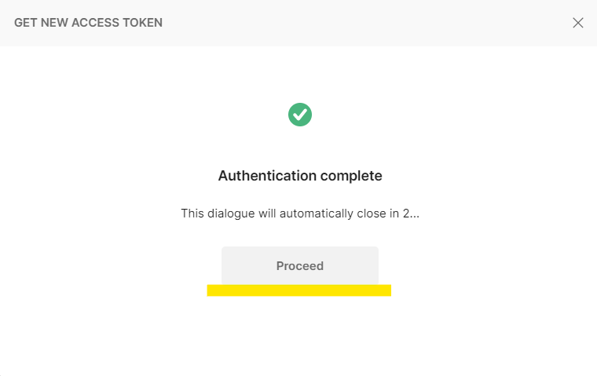Click the yellow highlight bar below Proceed
Viewport: 597px width, 376px height.
[298, 290]
